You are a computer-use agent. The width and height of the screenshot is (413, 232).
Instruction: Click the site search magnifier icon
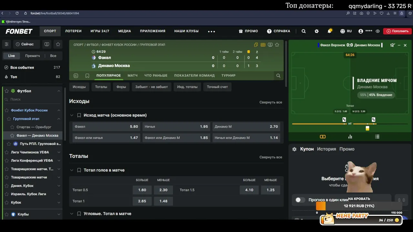coord(304,31)
